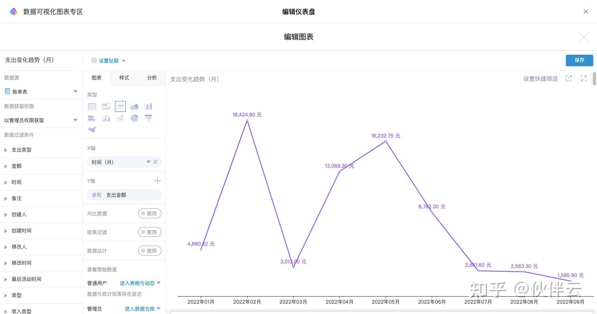Viewport: 597px width, 314px height.
Task: Choose the horizontal bar chart type
Action: tap(92, 118)
